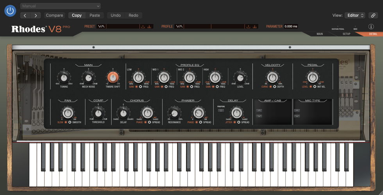Open the info icon in header

click(x=371, y=27)
